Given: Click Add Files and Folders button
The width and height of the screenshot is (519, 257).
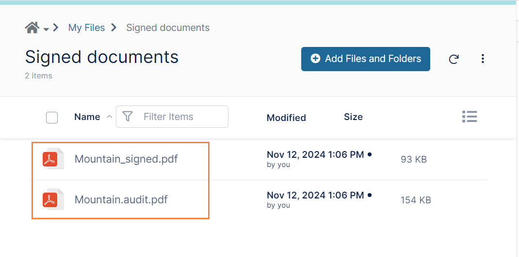Looking at the screenshot, I should (x=365, y=59).
